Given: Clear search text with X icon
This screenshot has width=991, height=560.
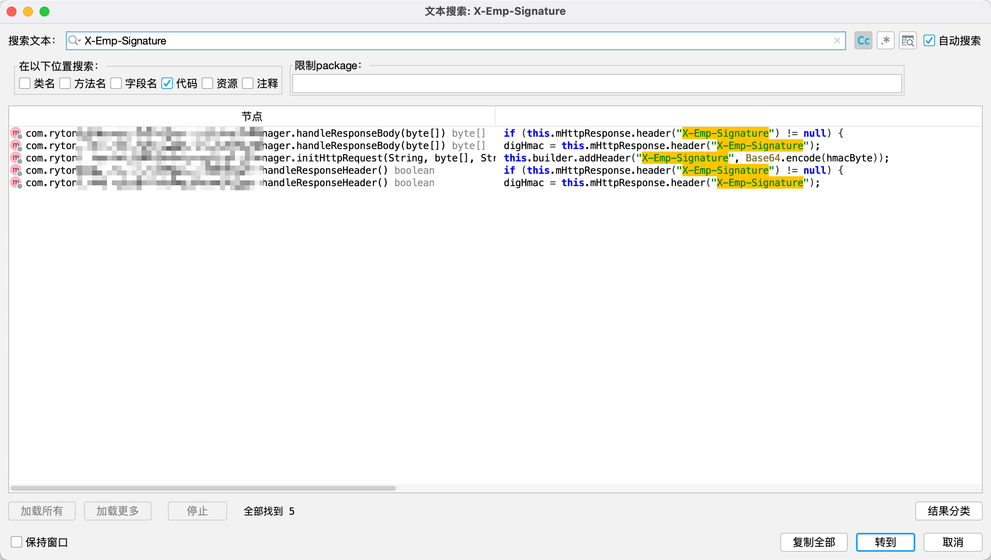Looking at the screenshot, I should [837, 41].
